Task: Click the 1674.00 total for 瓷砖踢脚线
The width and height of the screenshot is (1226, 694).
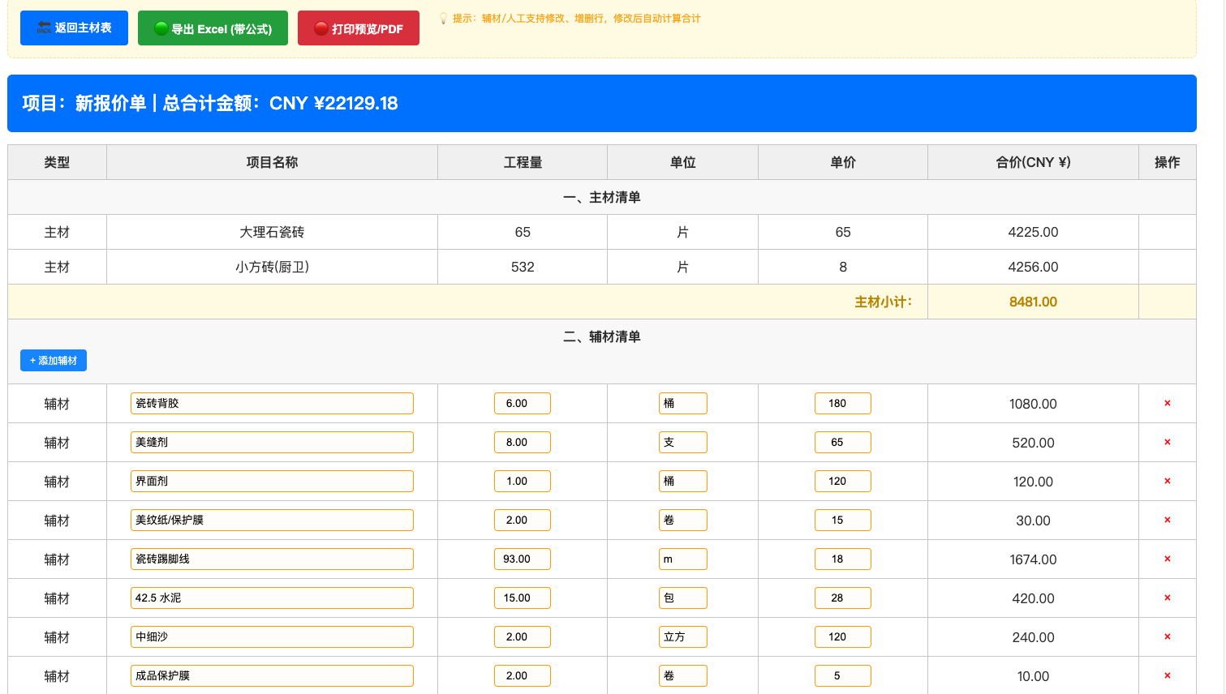Action: click(1033, 559)
